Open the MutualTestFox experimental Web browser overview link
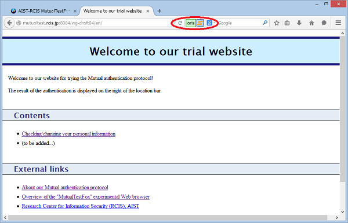348x223 pixels. 86,197
